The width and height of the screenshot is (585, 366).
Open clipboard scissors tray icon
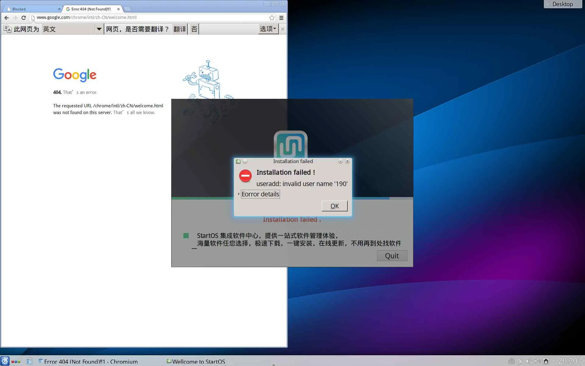click(x=520, y=361)
